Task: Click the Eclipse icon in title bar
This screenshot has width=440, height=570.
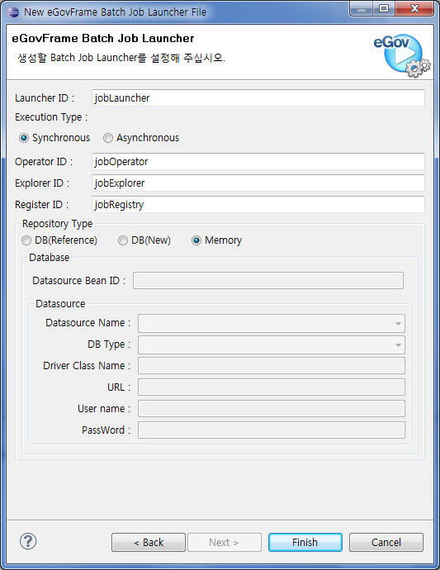Action: pyautogui.click(x=13, y=12)
